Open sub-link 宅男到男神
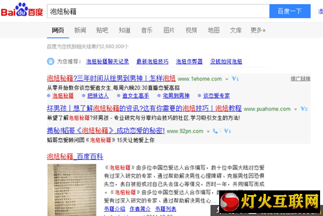 coord(176,95)
